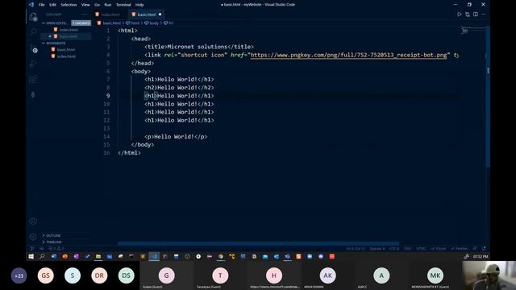
Task: Click the Open Changes editor icon
Action: (468, 14)
